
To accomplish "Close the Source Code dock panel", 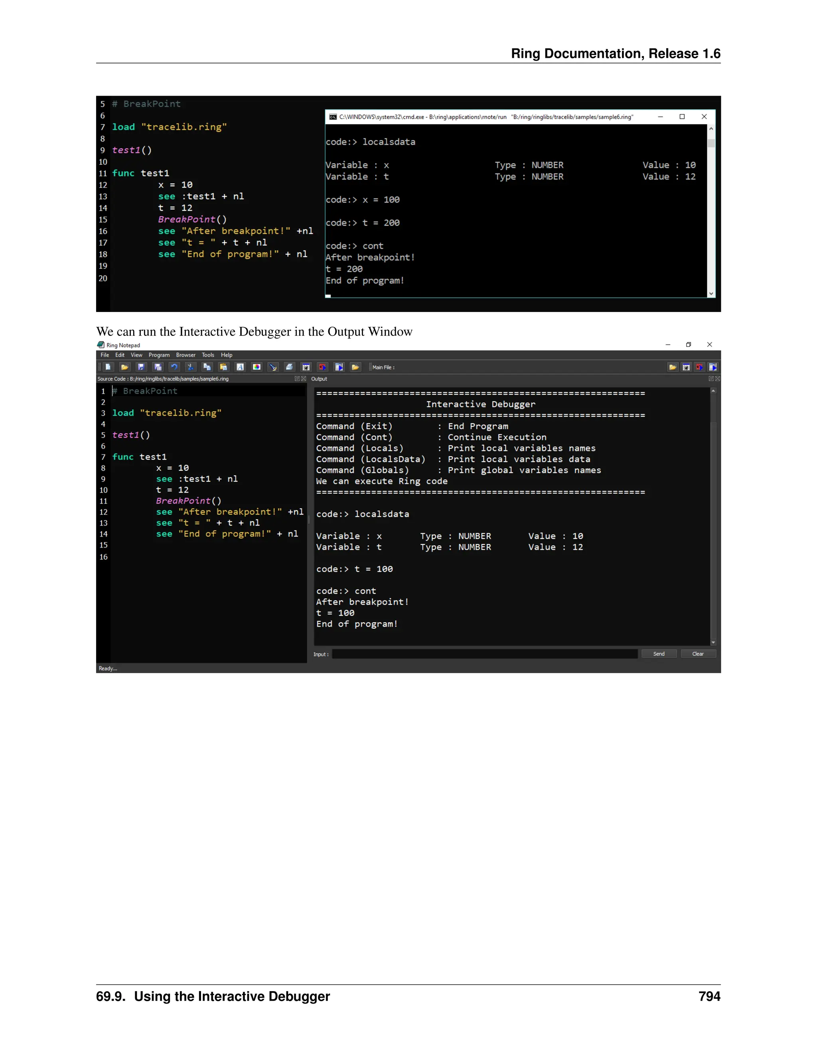I will tap(304, 379).
